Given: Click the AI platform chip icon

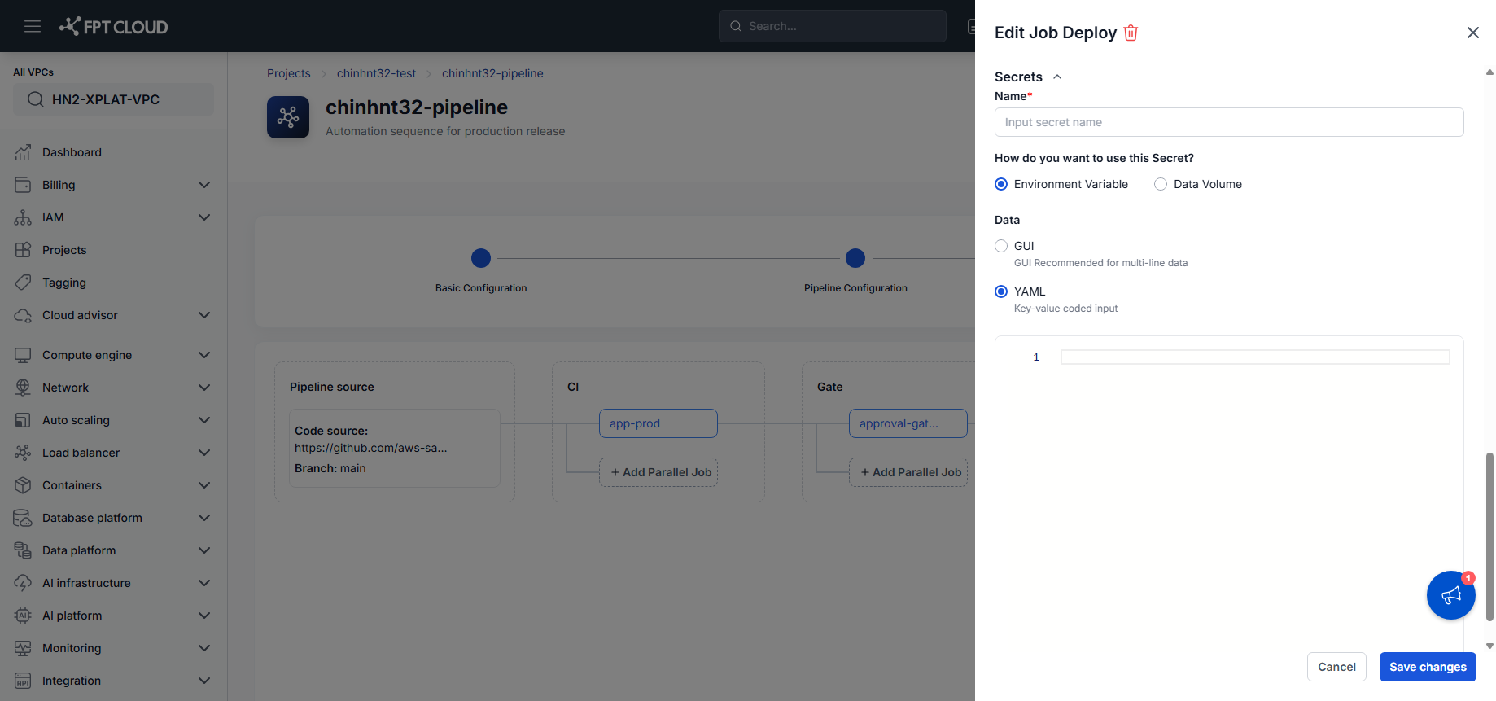Looking at the screenshot, I should click(x=23, y=616).
